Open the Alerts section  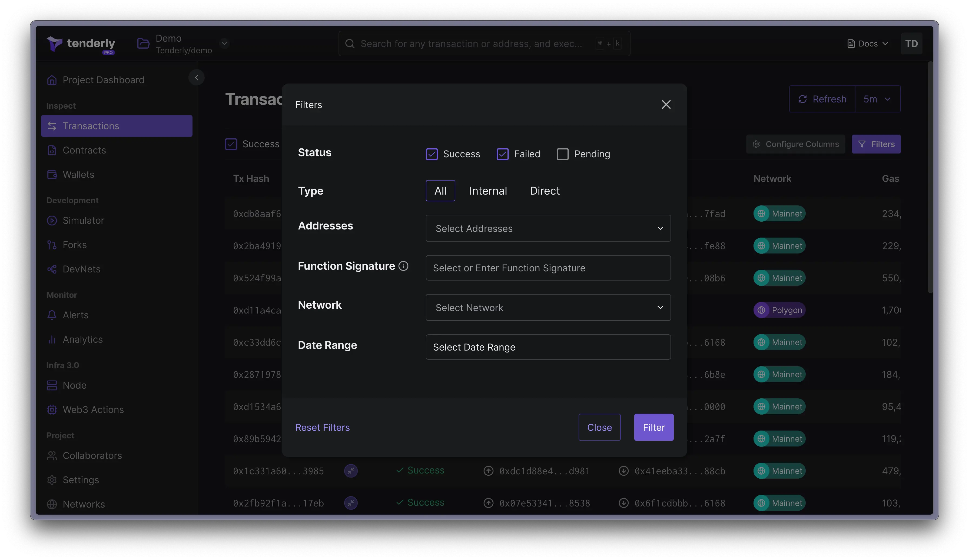click(x=117, y=315)
